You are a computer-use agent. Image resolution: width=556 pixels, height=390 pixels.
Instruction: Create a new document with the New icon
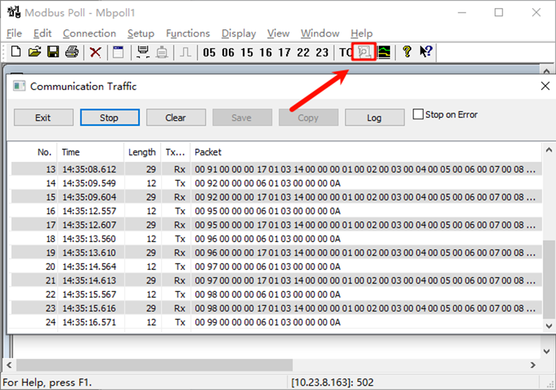pyautogui.click(x=15, y=52)
